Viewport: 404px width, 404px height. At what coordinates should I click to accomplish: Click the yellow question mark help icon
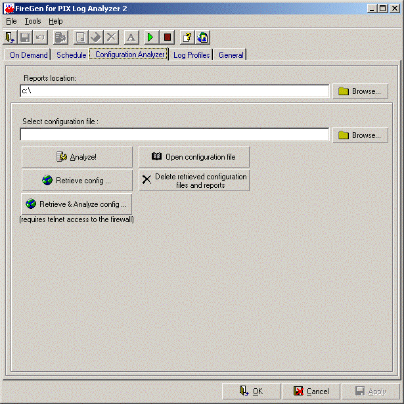coord(187,37)
